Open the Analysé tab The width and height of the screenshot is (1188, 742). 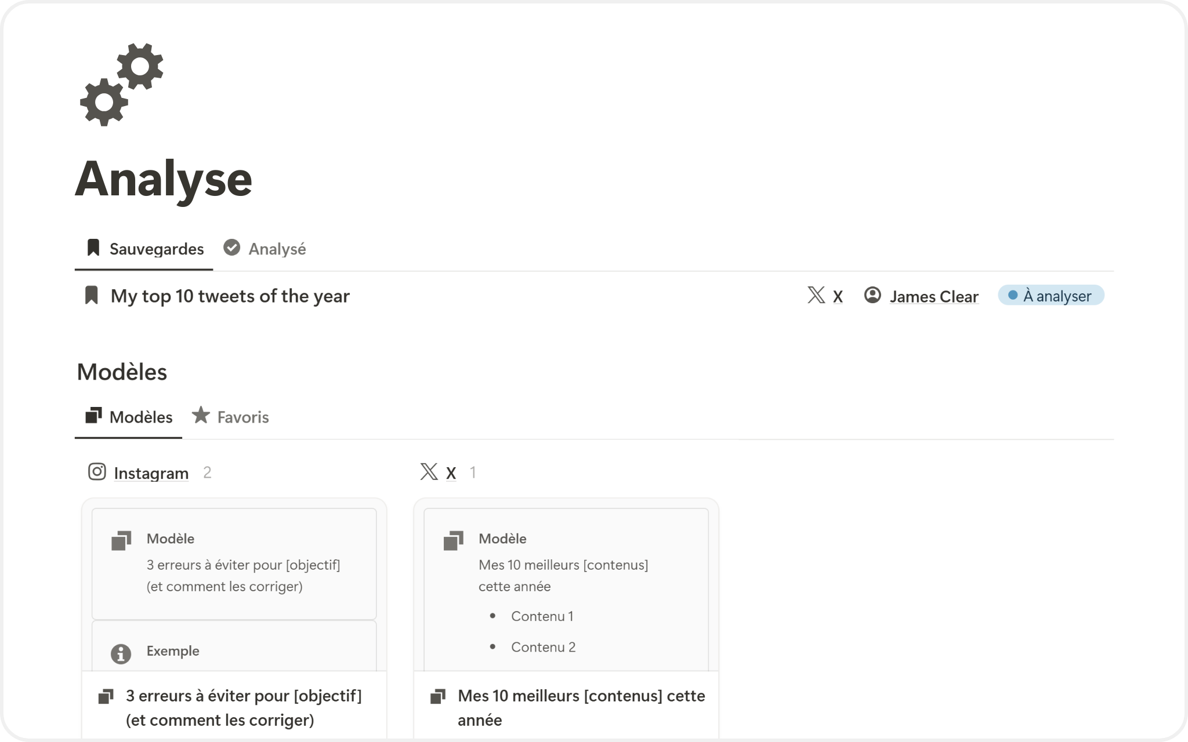pyautogui.click(x=265, y=249)
